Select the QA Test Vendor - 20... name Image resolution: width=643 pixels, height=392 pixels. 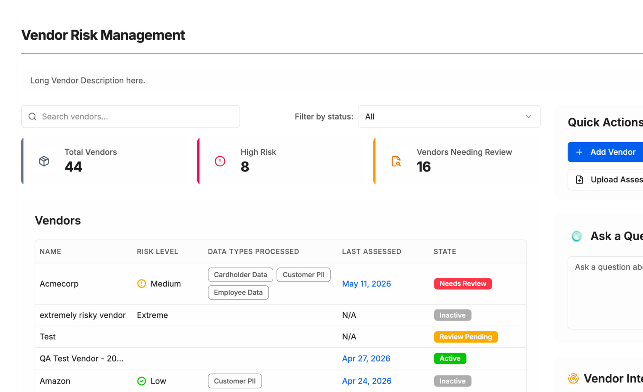coord(82,358)
